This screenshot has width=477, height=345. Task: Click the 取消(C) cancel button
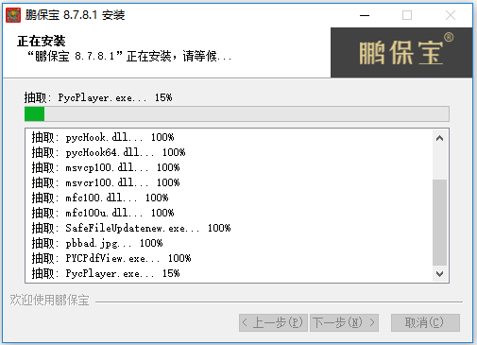coord(425,322)
